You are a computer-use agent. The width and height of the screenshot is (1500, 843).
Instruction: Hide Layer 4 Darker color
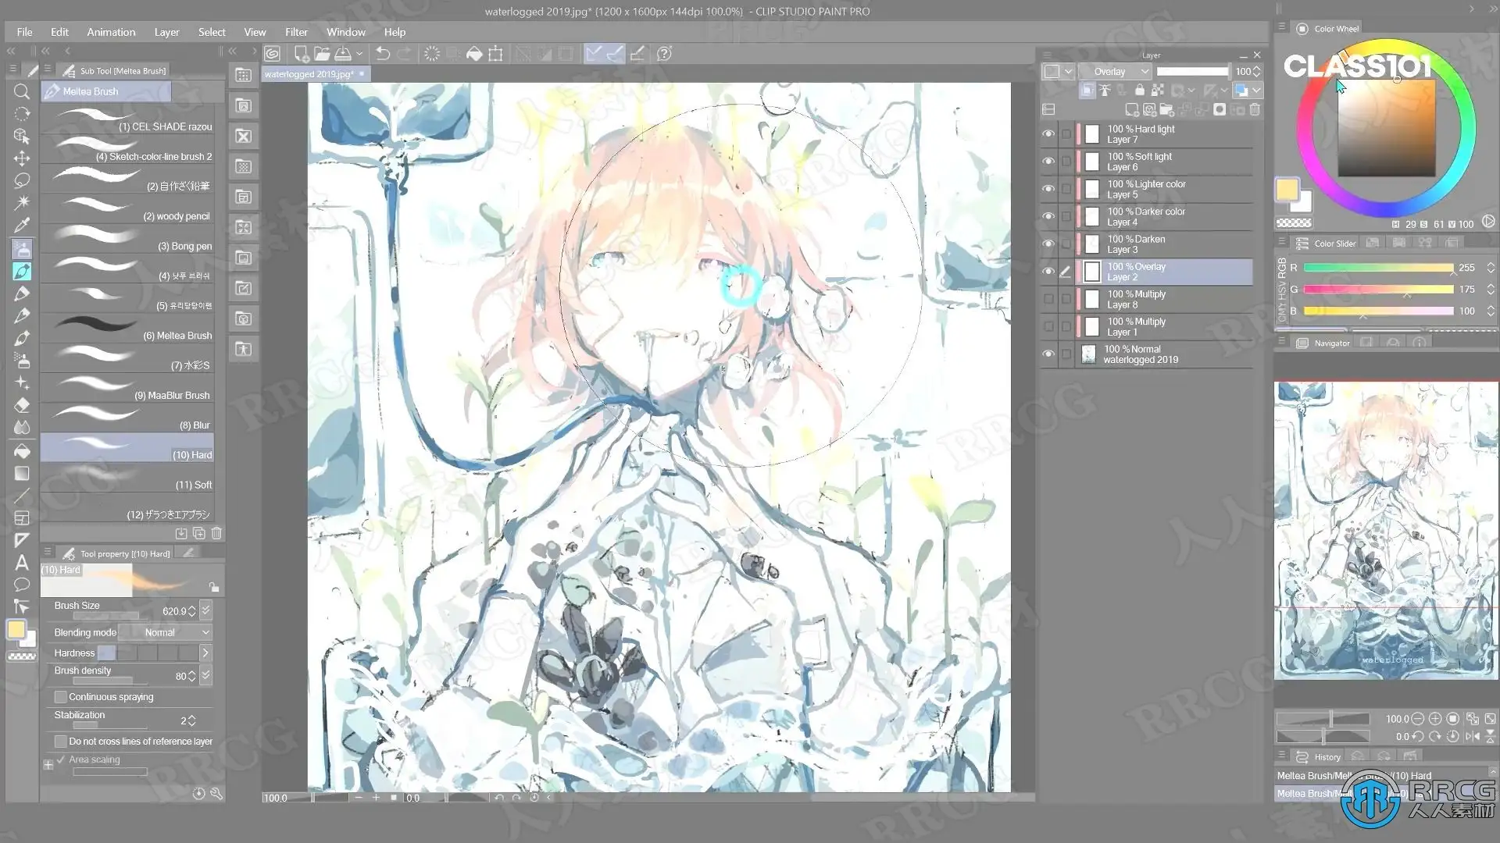pyautogui.click(x=1048, y=216)
